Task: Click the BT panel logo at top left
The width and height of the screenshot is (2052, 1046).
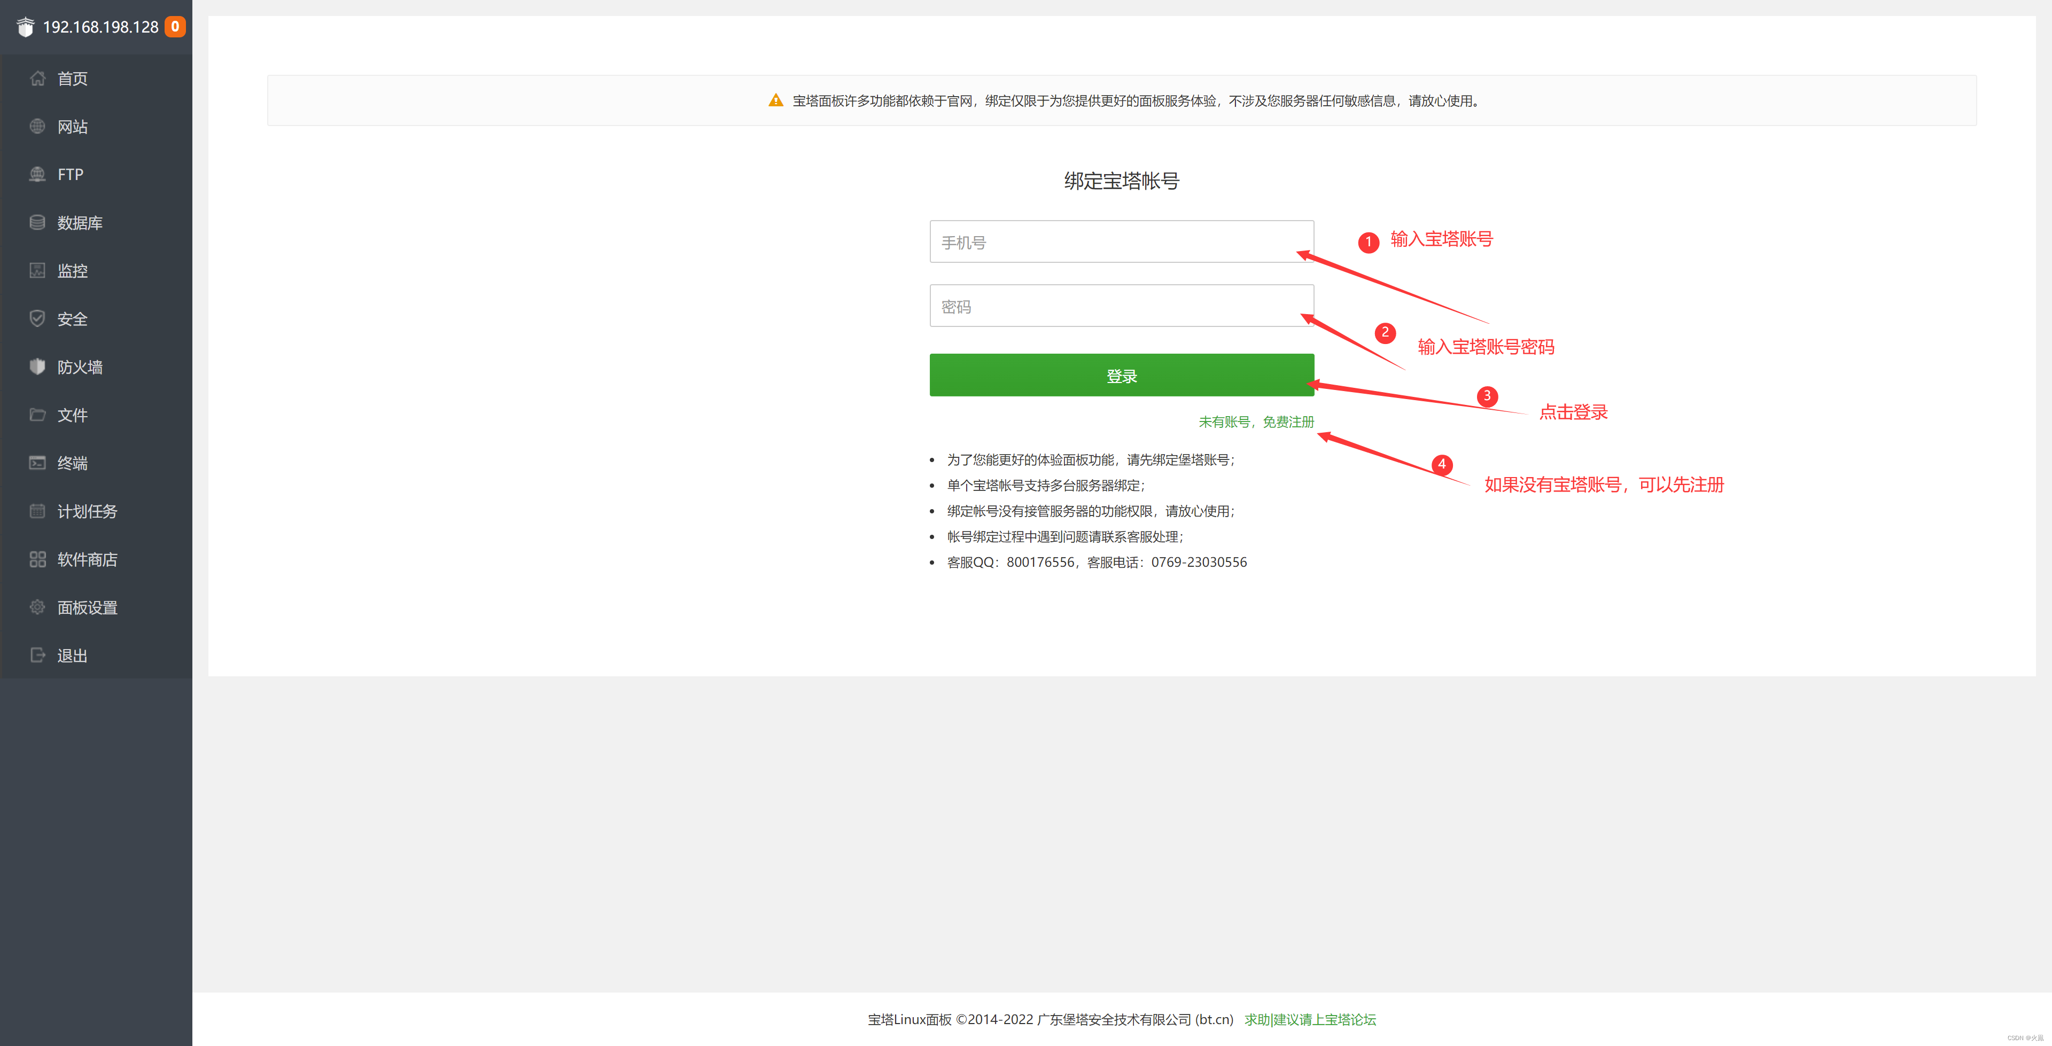Action: [26, 27]
